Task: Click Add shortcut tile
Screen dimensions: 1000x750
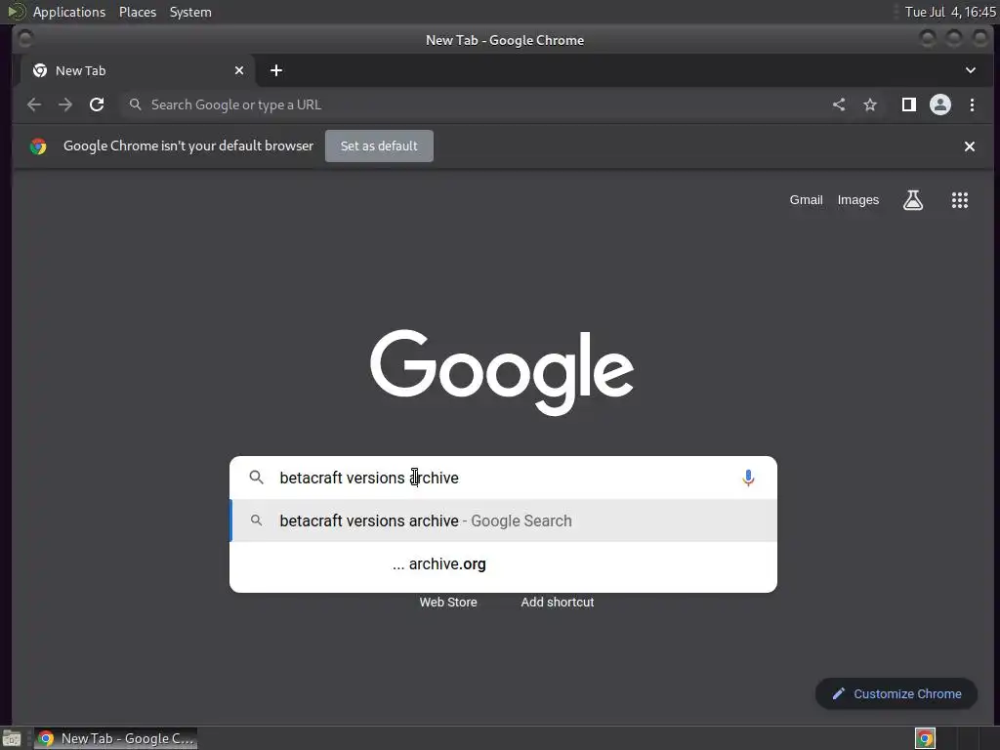Action: click(x=558, y=602)
